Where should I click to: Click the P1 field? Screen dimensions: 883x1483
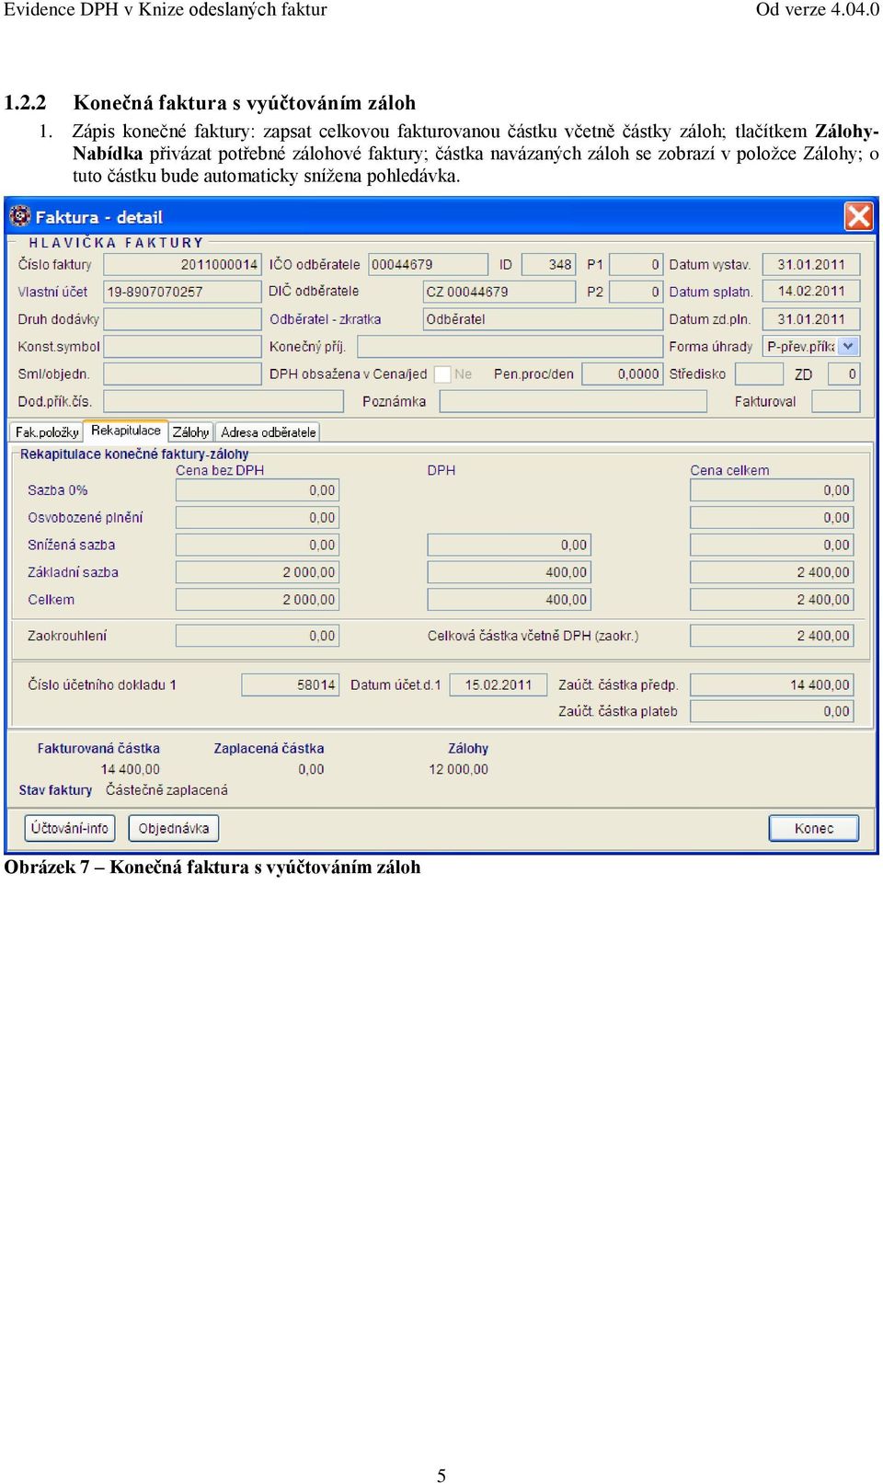pyautogui.click(x=636, y=265)
